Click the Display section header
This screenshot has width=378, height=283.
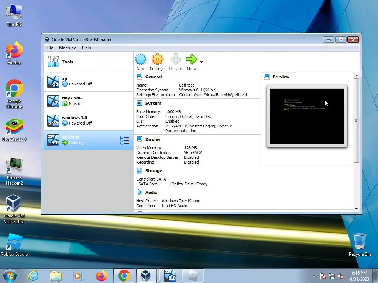point(153,139)
